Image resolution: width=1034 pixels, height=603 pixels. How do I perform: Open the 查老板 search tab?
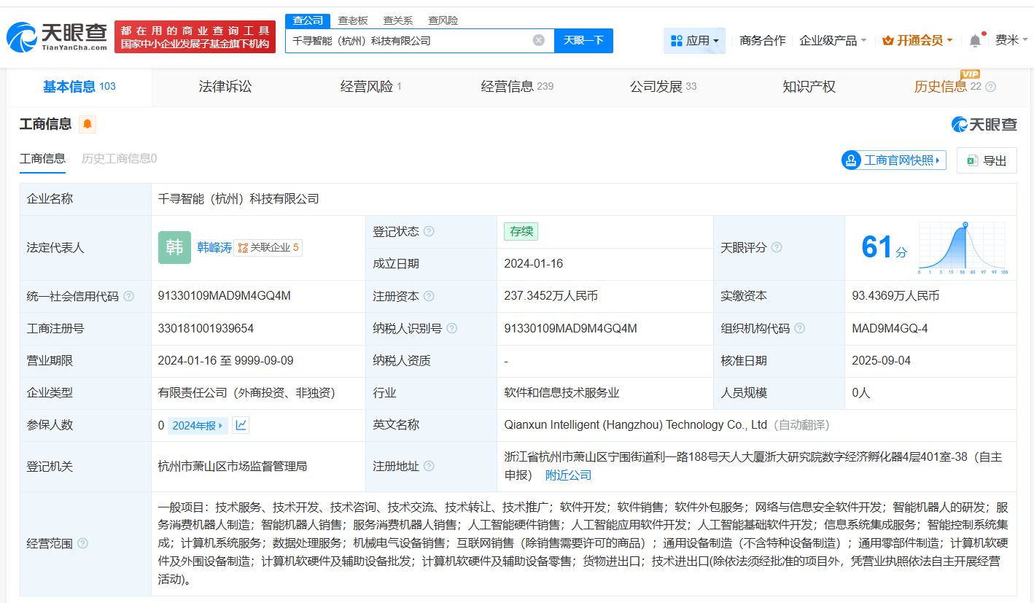(x=353, y=20)
